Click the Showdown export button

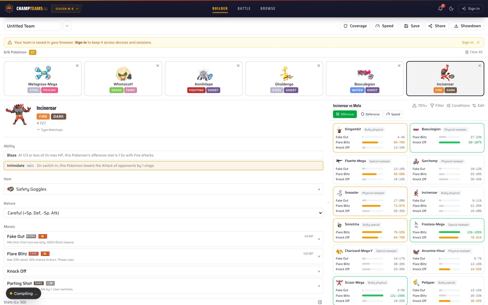(x=467, y=26)
